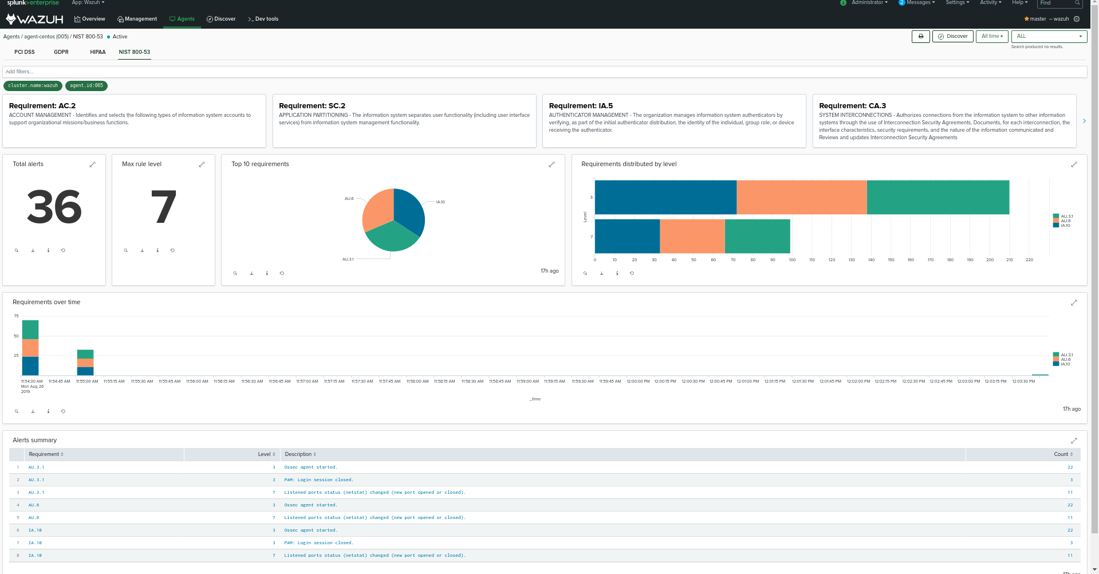Switch to the HIPAA tab
Image resolution: width=1099 pixels, height=574 pixels.
(x=97, y=52)
